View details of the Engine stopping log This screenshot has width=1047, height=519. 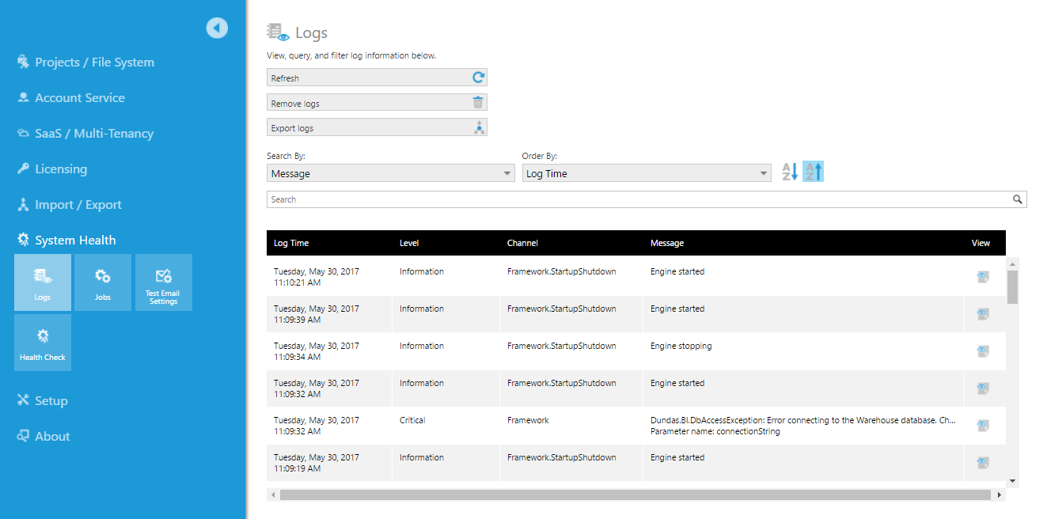pyautogui.click(x=982, y=351)
